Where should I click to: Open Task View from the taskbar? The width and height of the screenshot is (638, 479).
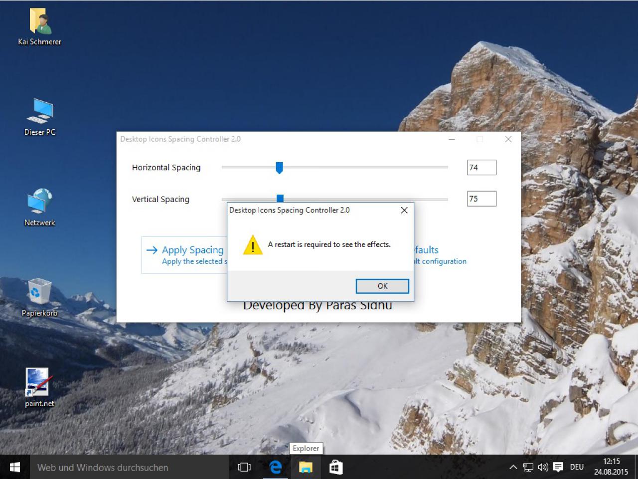244,467
